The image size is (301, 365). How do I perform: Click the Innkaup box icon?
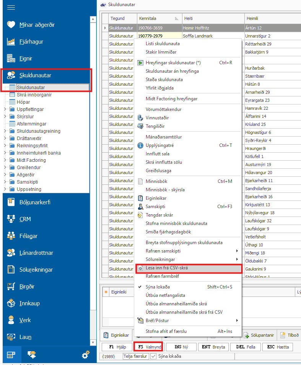(x=11, y=303)
